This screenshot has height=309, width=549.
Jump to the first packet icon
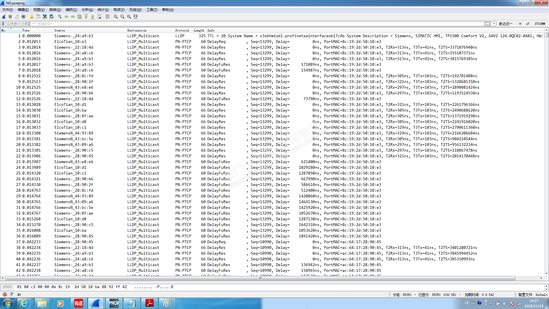click(86, 17)
